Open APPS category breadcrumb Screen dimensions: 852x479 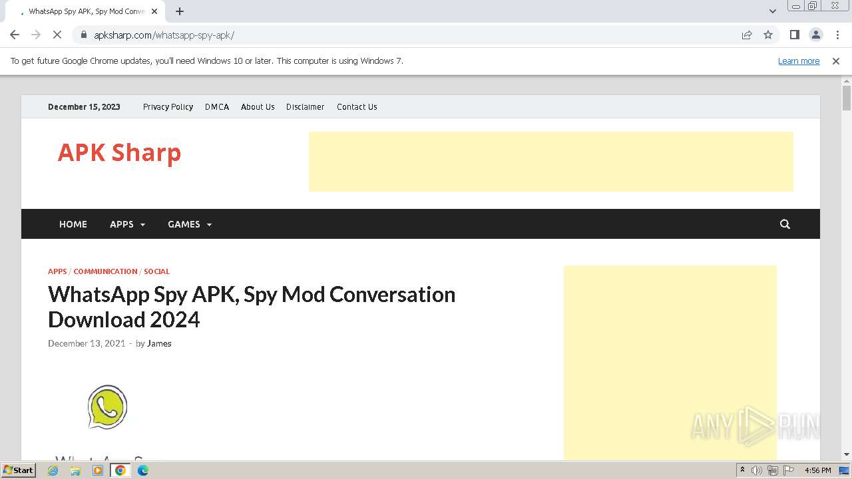57,271
